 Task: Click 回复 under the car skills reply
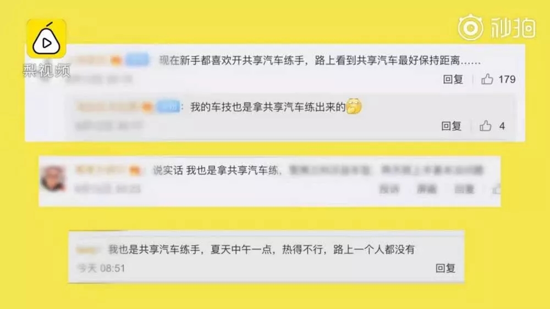click(451, 126)
